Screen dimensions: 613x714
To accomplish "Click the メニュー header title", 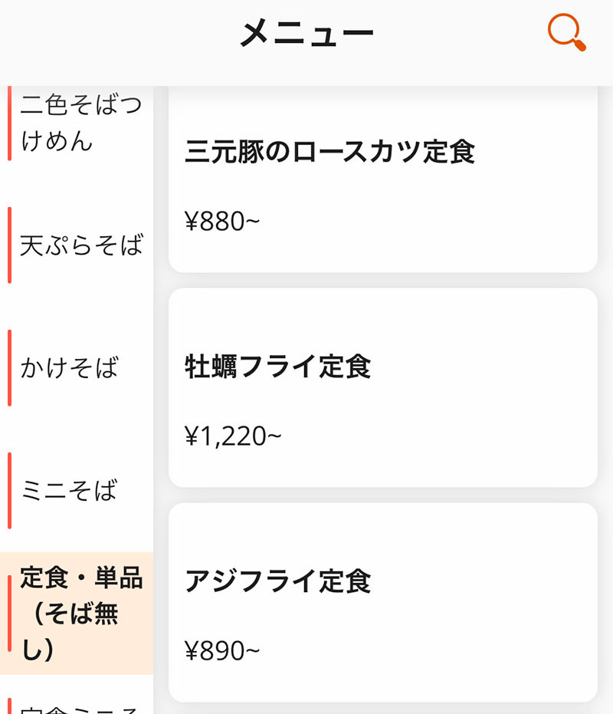I will (306, 34).
